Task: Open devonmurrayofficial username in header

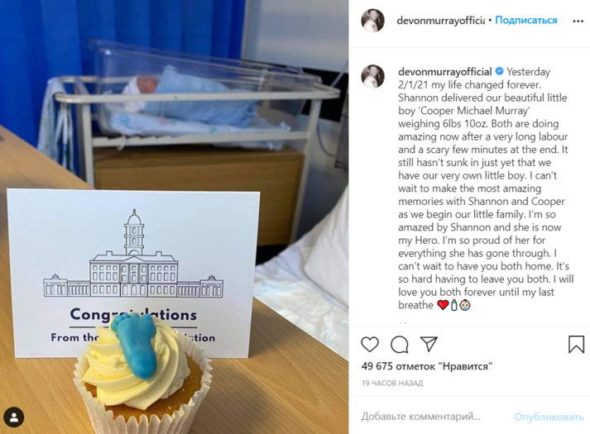Action: coord(440,21)
